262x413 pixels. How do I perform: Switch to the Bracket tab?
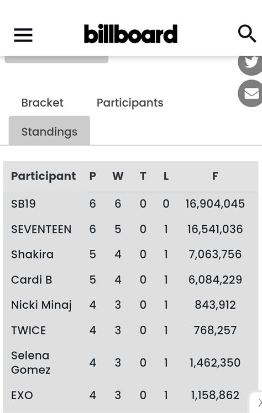coord(43,103)
